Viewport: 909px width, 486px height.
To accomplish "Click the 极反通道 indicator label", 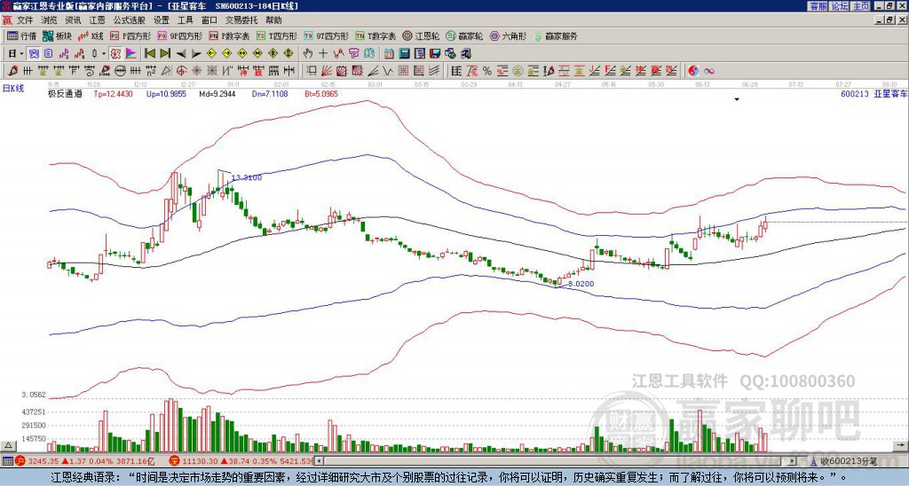I will (65, 93).
